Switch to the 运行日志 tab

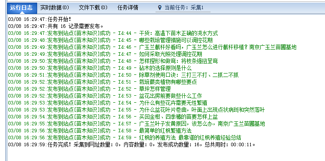pyautogui.click(x=22, y=8)
